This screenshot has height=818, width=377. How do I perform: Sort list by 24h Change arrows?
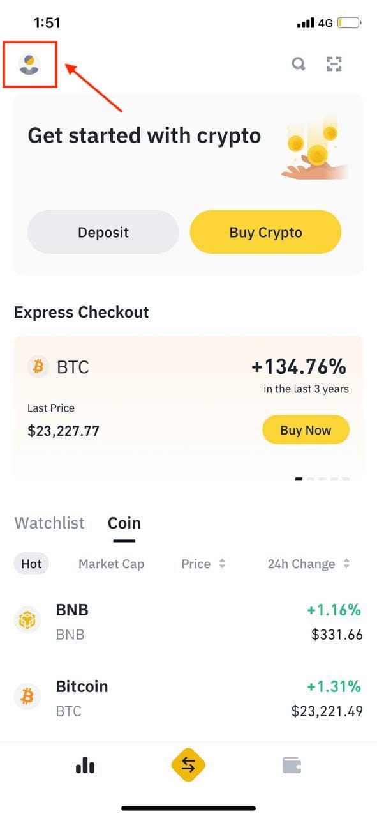pyautogui.click(x=346, y=564)
